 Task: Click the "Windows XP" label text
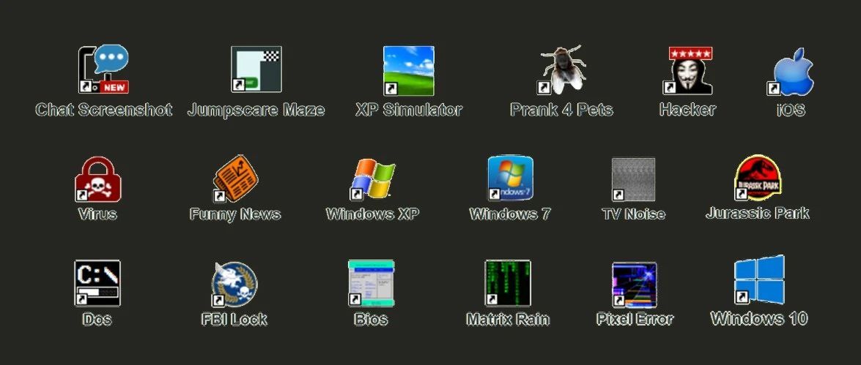(x=373, y=214)
